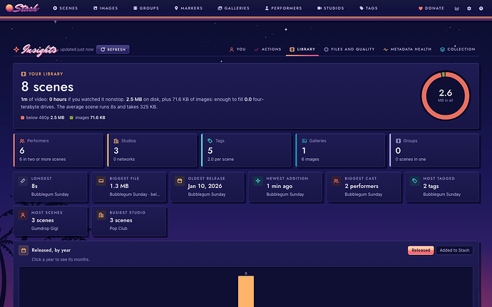Open the Studios page
492x307 pixels.
click(330, 8)
